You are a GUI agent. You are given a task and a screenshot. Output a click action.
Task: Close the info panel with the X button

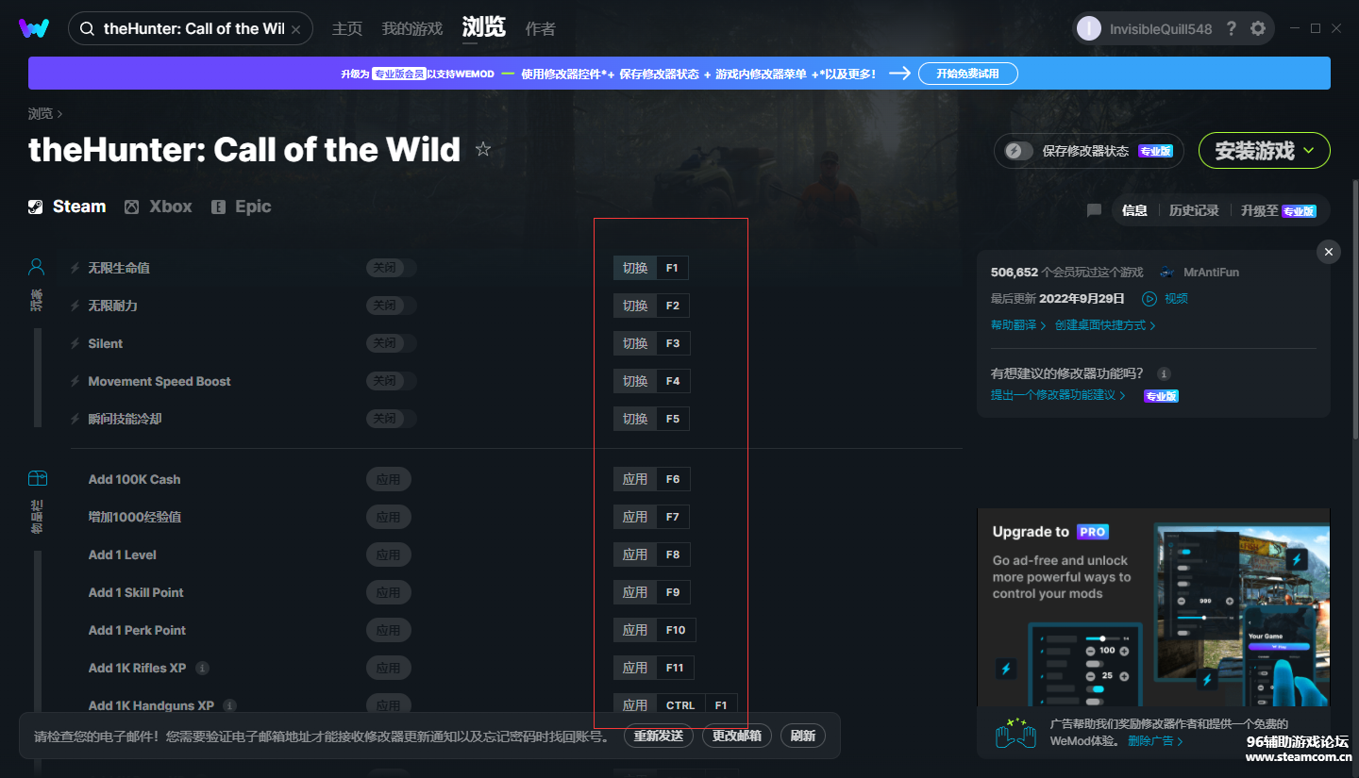click(x=1328, y=252)
